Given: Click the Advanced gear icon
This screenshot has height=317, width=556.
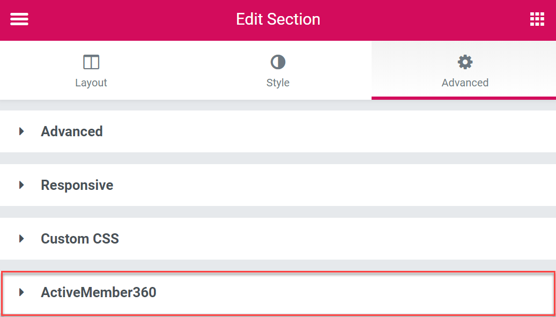Looking at the screenshot, I should [x=465, y=62].
